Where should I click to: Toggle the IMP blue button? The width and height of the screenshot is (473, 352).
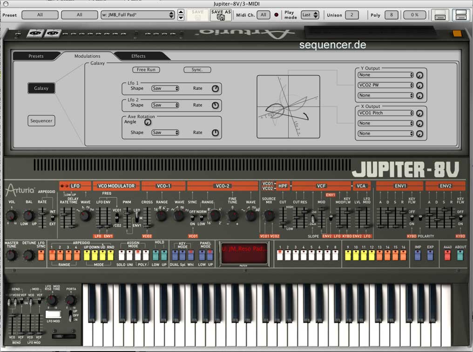(418, 255)
